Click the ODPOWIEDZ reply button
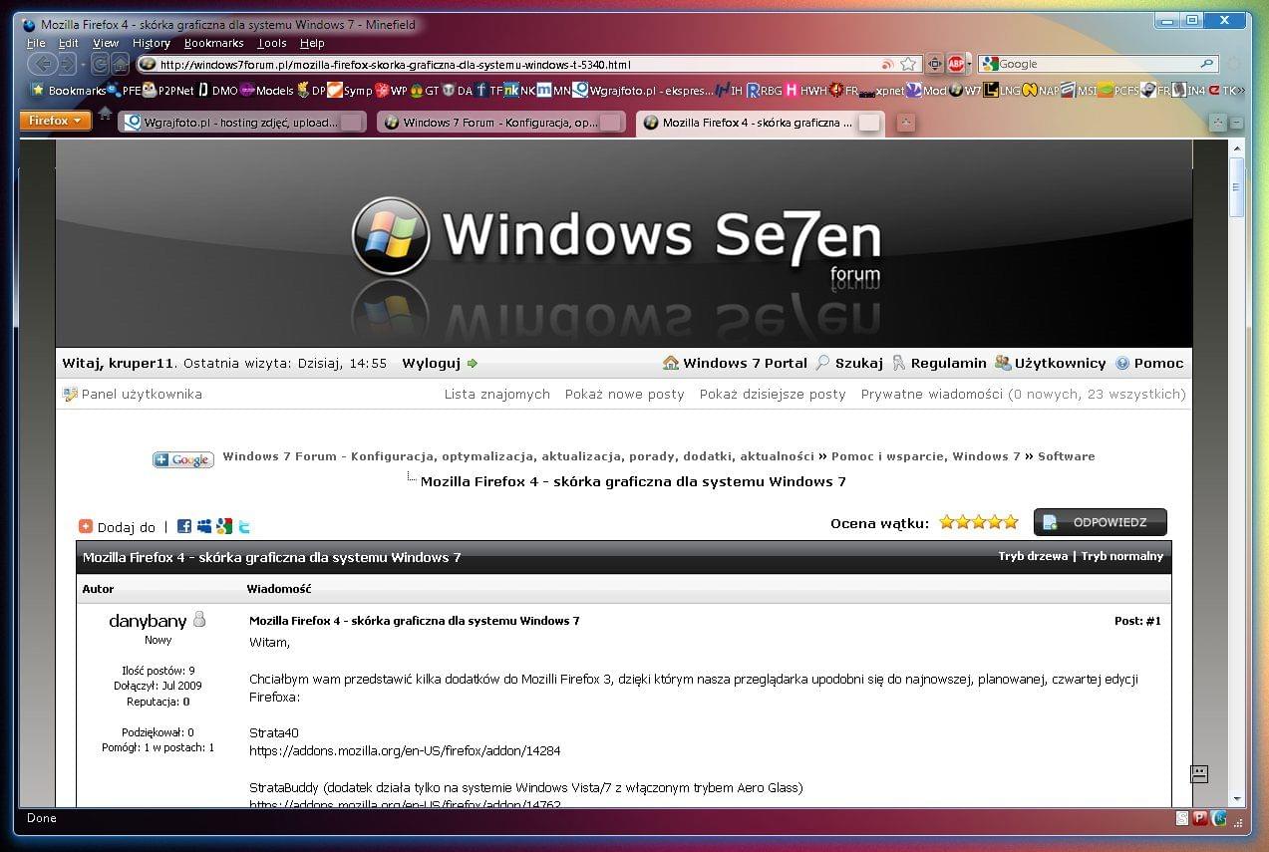1269x852 pixels. 1101,522
